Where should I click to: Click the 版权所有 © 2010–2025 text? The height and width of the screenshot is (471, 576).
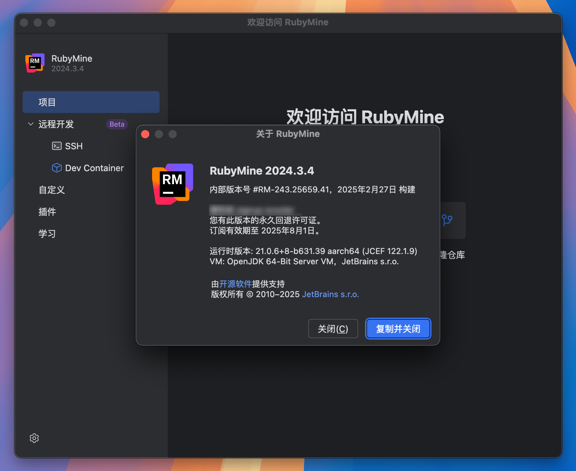point(255,294)
